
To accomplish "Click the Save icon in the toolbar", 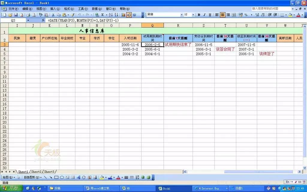I will [16, 15].
